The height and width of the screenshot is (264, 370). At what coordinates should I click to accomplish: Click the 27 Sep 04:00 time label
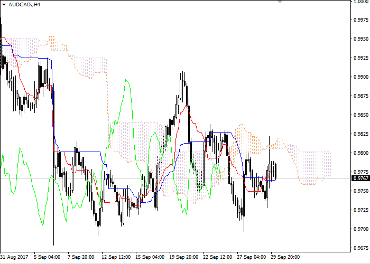coord(252,257)
